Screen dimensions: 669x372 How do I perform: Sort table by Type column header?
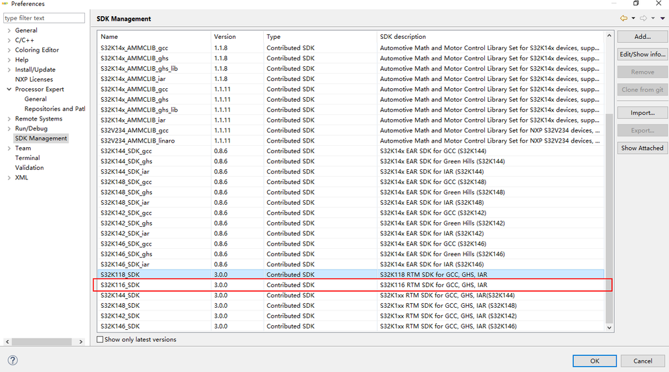(320, 37)
